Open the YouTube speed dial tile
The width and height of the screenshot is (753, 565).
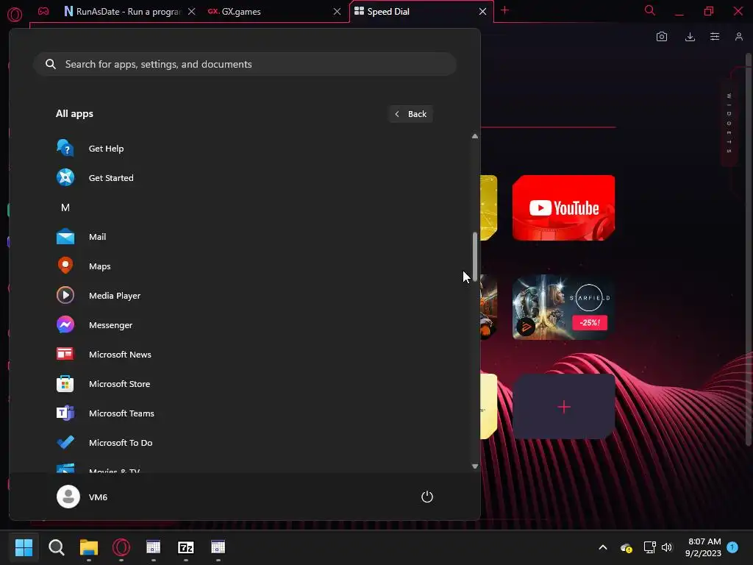(x=563, y=208)
